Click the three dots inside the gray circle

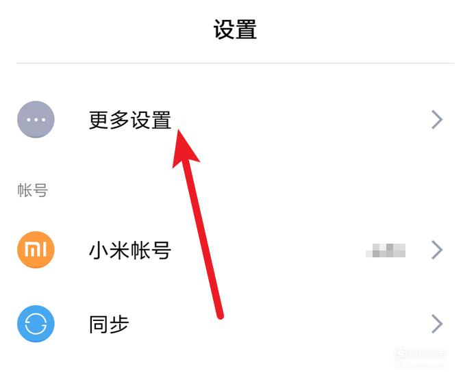click(x=36, y=120)
